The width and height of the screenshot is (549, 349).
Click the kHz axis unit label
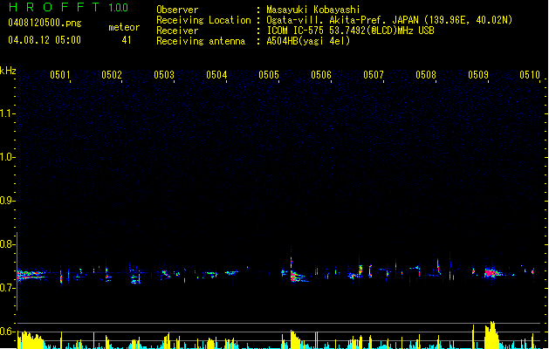[x=8, y=71]
